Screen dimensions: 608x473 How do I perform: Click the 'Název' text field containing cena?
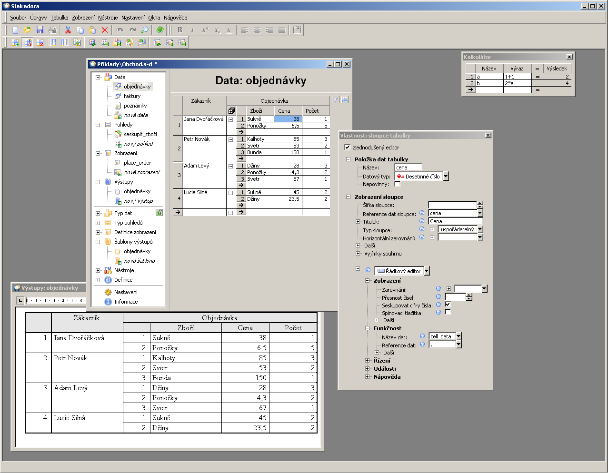[408, 168]
